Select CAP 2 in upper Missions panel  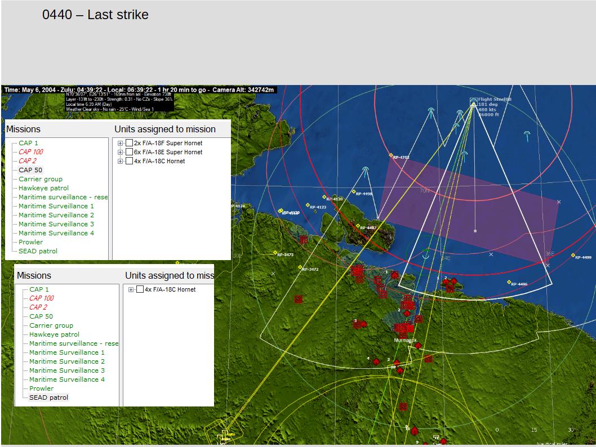28,161
